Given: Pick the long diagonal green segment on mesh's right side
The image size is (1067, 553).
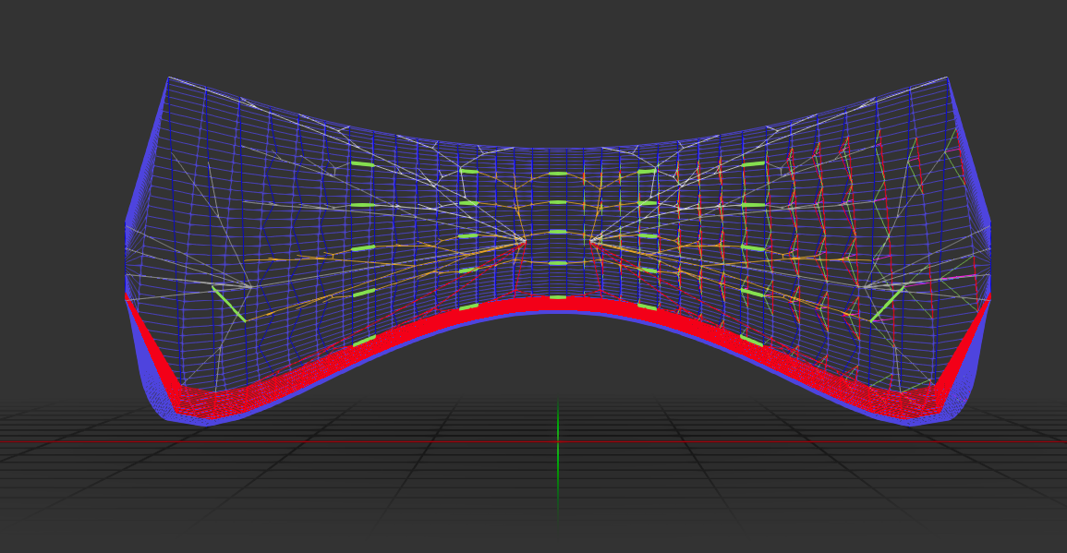Looking at the screenshot, I should (888, 304).
